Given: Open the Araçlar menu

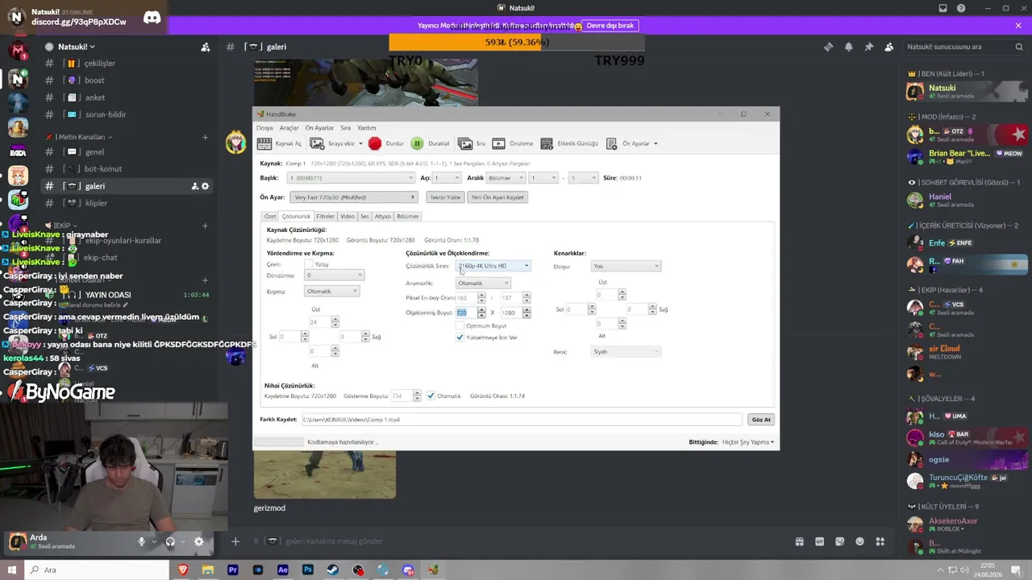Looking at the screenshot, I should 289,128.
